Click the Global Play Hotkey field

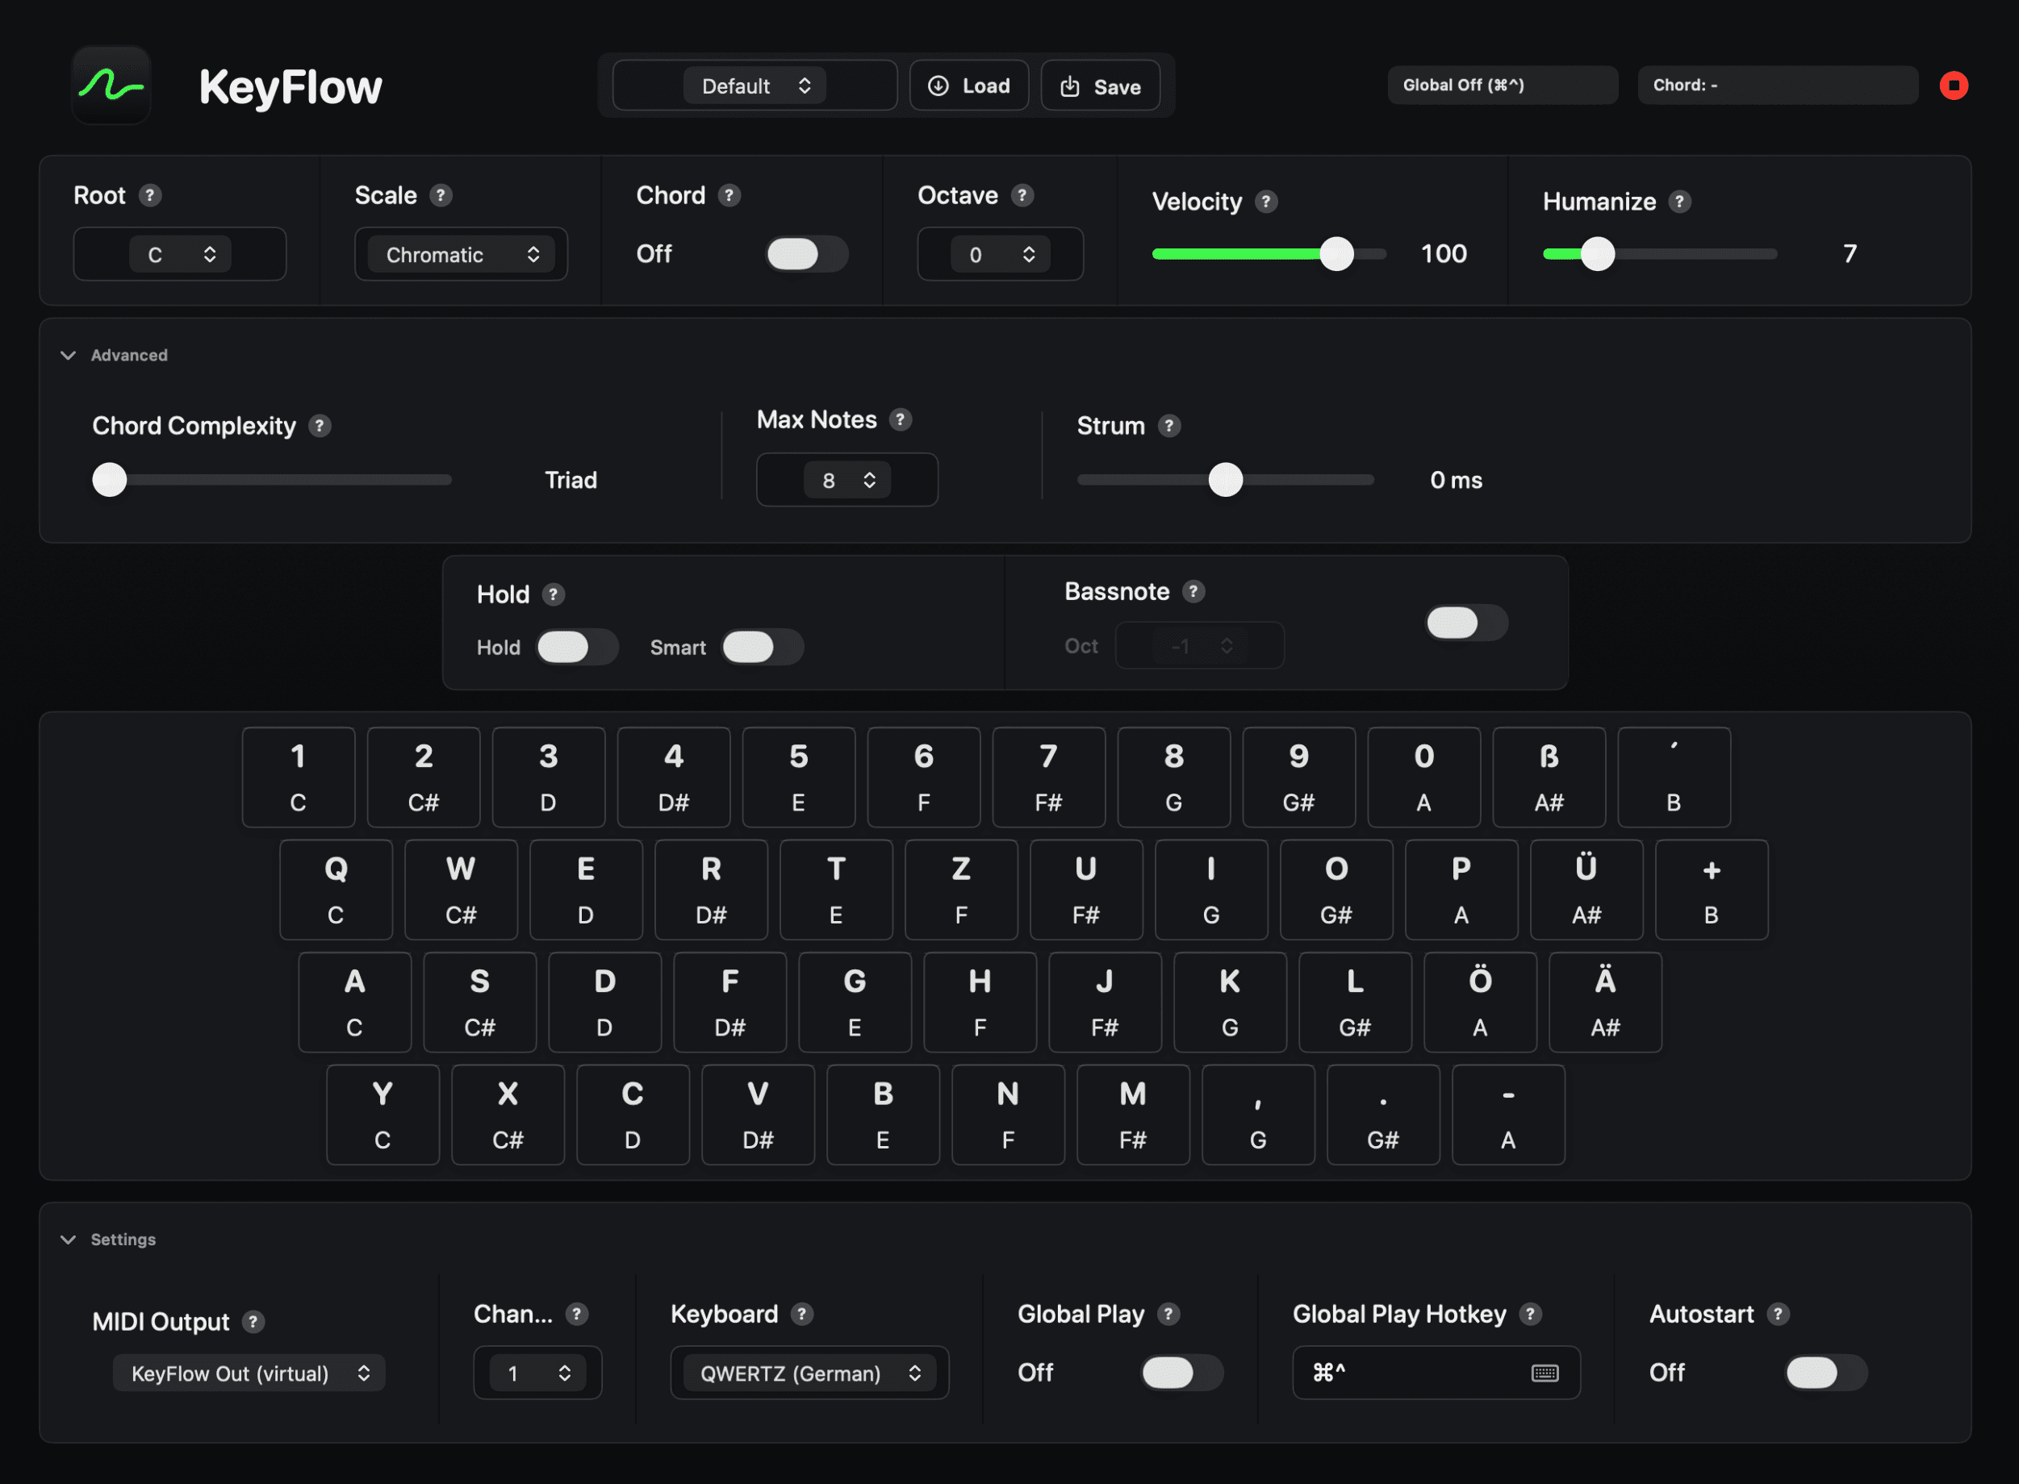1436,1373
